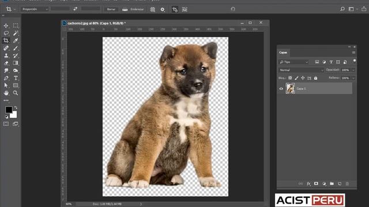Click the Share image icon
Viewport: 369px width, 207px height.
pyautogui.click(x=364, y=9)
